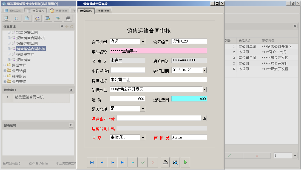
Task: Confirm the record with the green checkmark
Action: [x=143, y=162]
